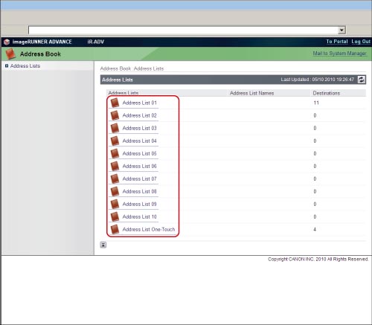Open Address List 10

[x=140, y=216]
